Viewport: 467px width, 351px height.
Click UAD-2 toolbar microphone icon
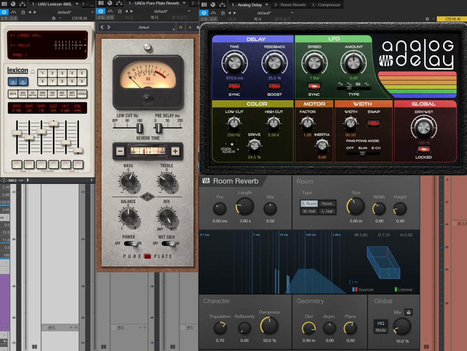point(27,181)
